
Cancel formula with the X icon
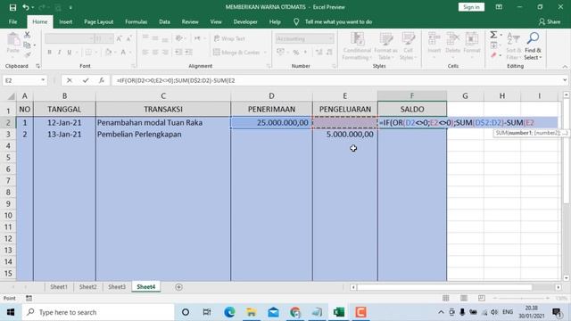point(70,80)
